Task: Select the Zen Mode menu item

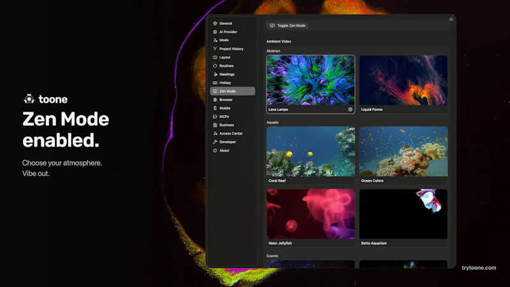Action: [232, 91]
